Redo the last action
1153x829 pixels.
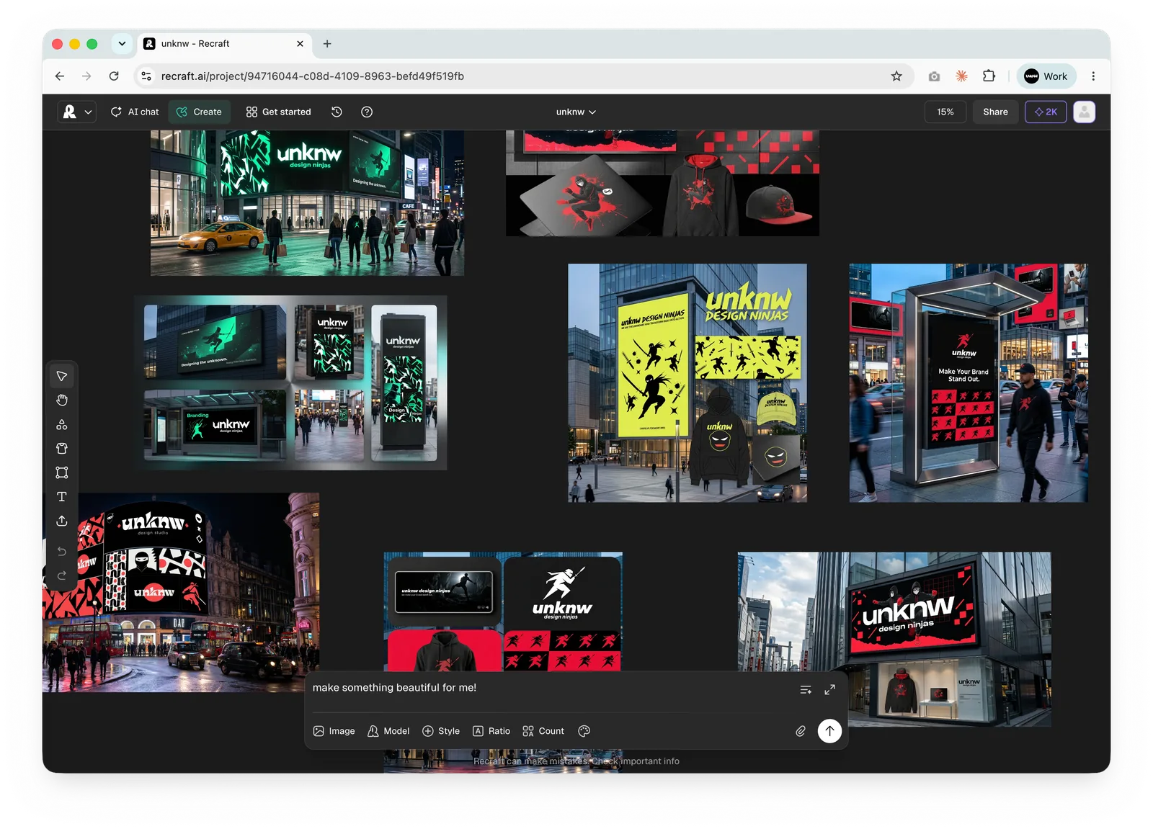(62, 575)
